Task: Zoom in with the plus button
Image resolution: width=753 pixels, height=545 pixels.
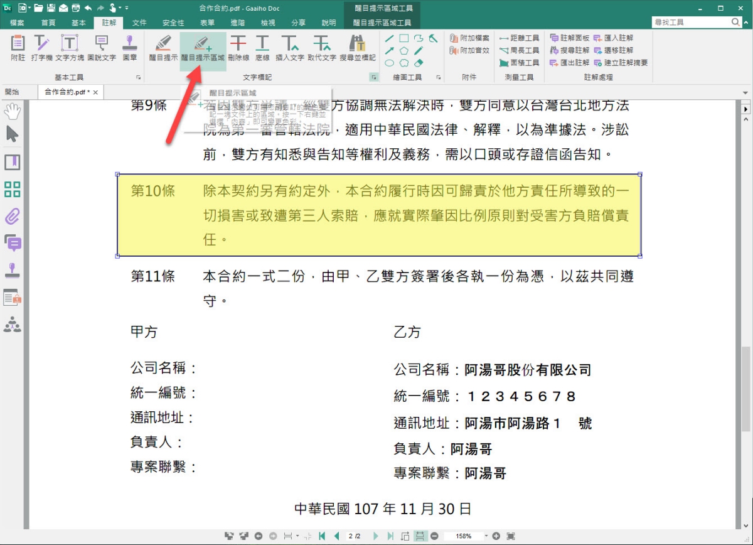Action: [496, 536]
